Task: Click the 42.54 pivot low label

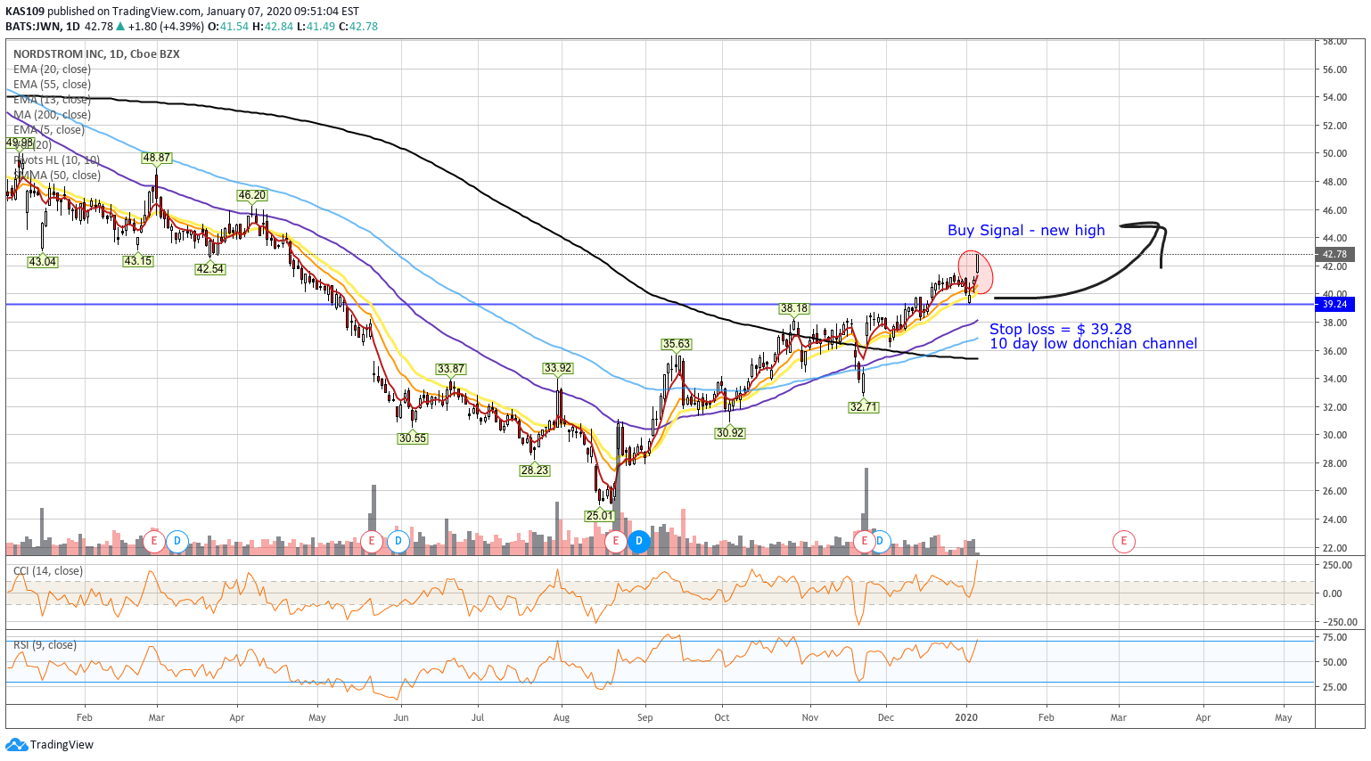Action: tap(210, 269)
